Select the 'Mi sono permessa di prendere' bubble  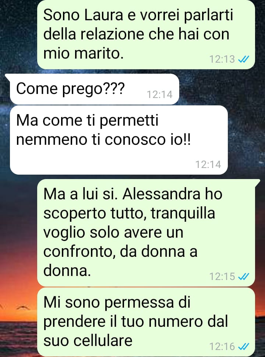point(146,322)
